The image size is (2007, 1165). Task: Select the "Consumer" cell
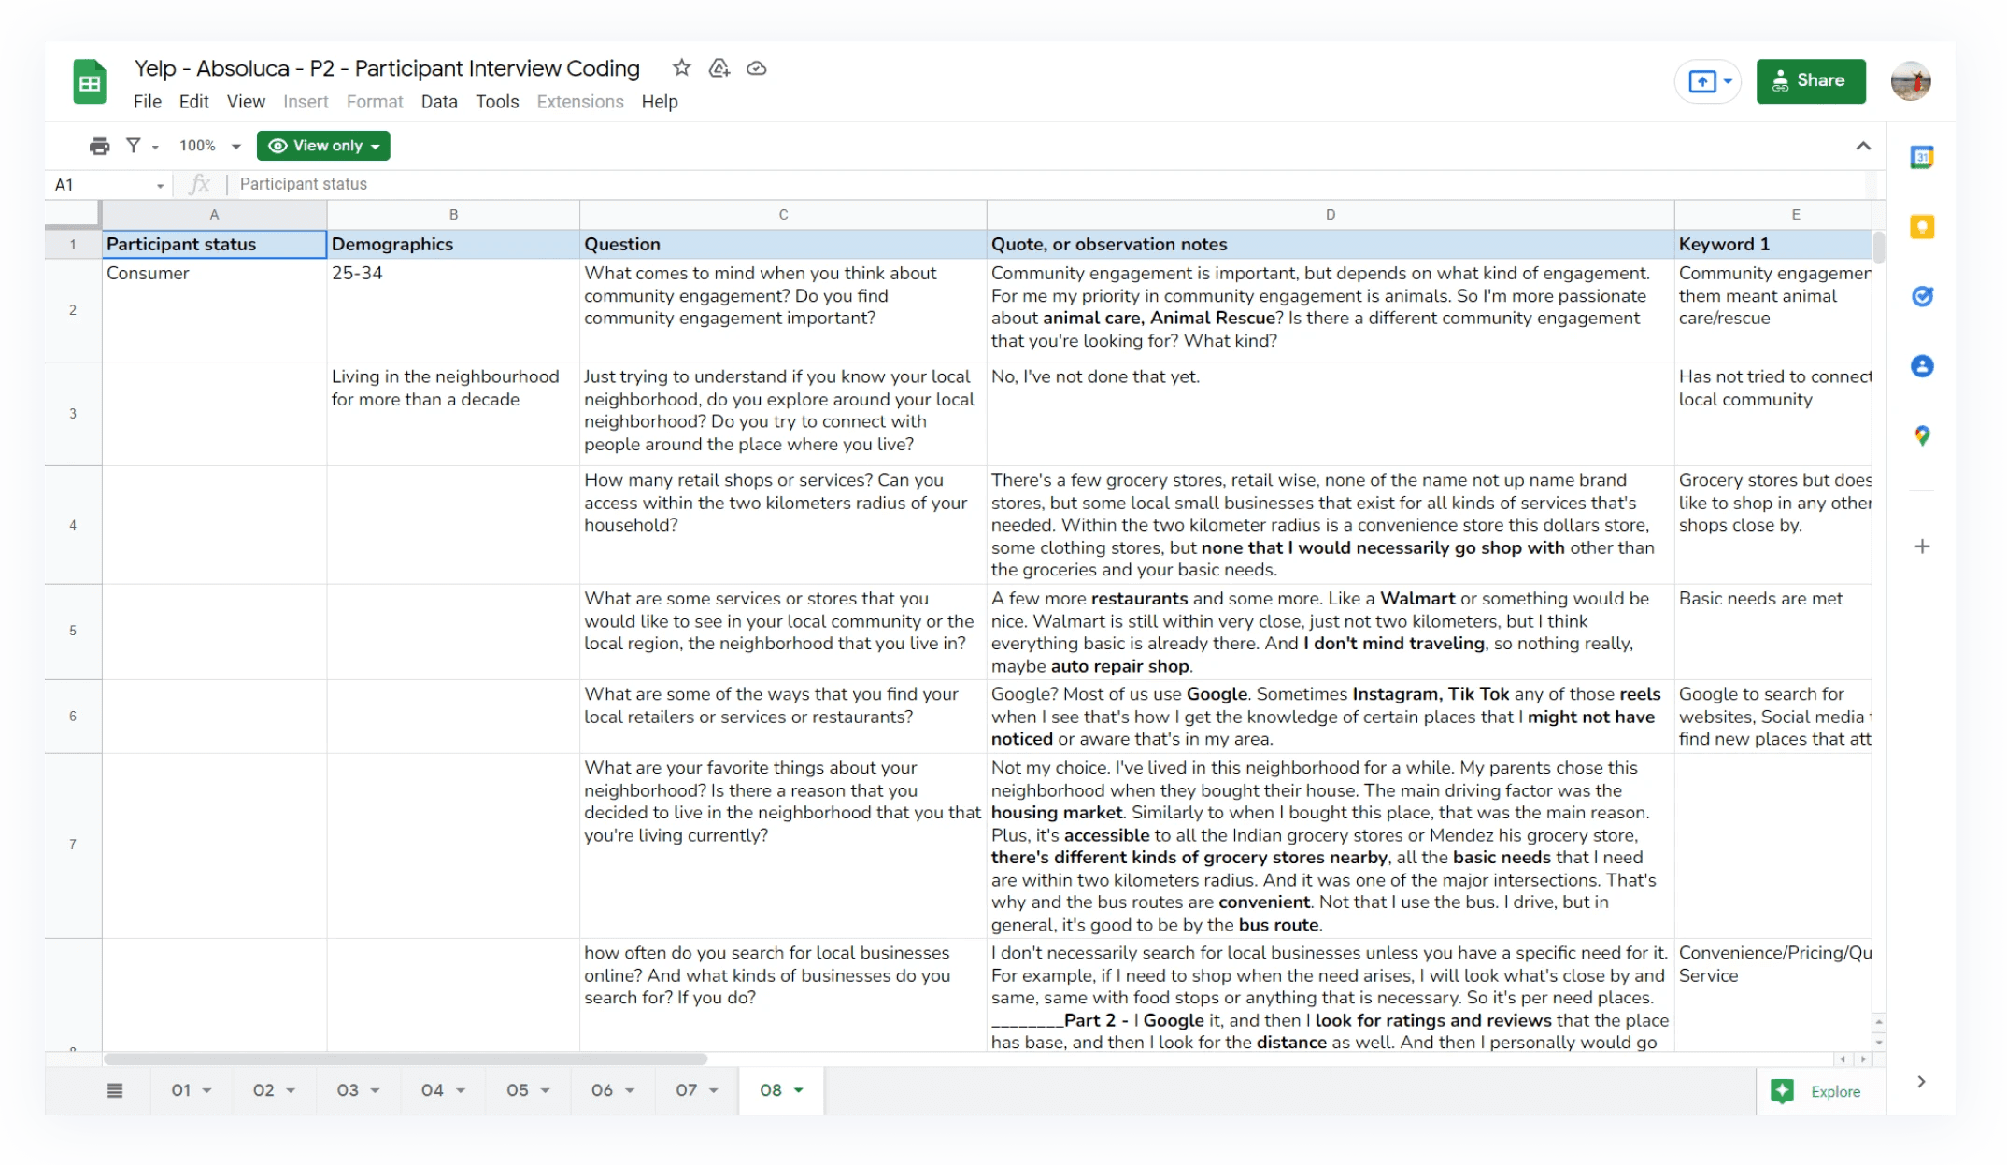tap(214, 310)
